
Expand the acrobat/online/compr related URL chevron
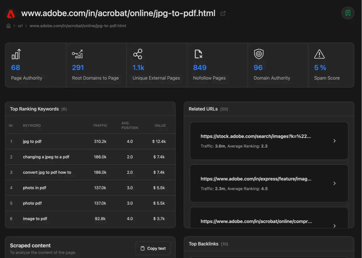[x=334, y=226]
